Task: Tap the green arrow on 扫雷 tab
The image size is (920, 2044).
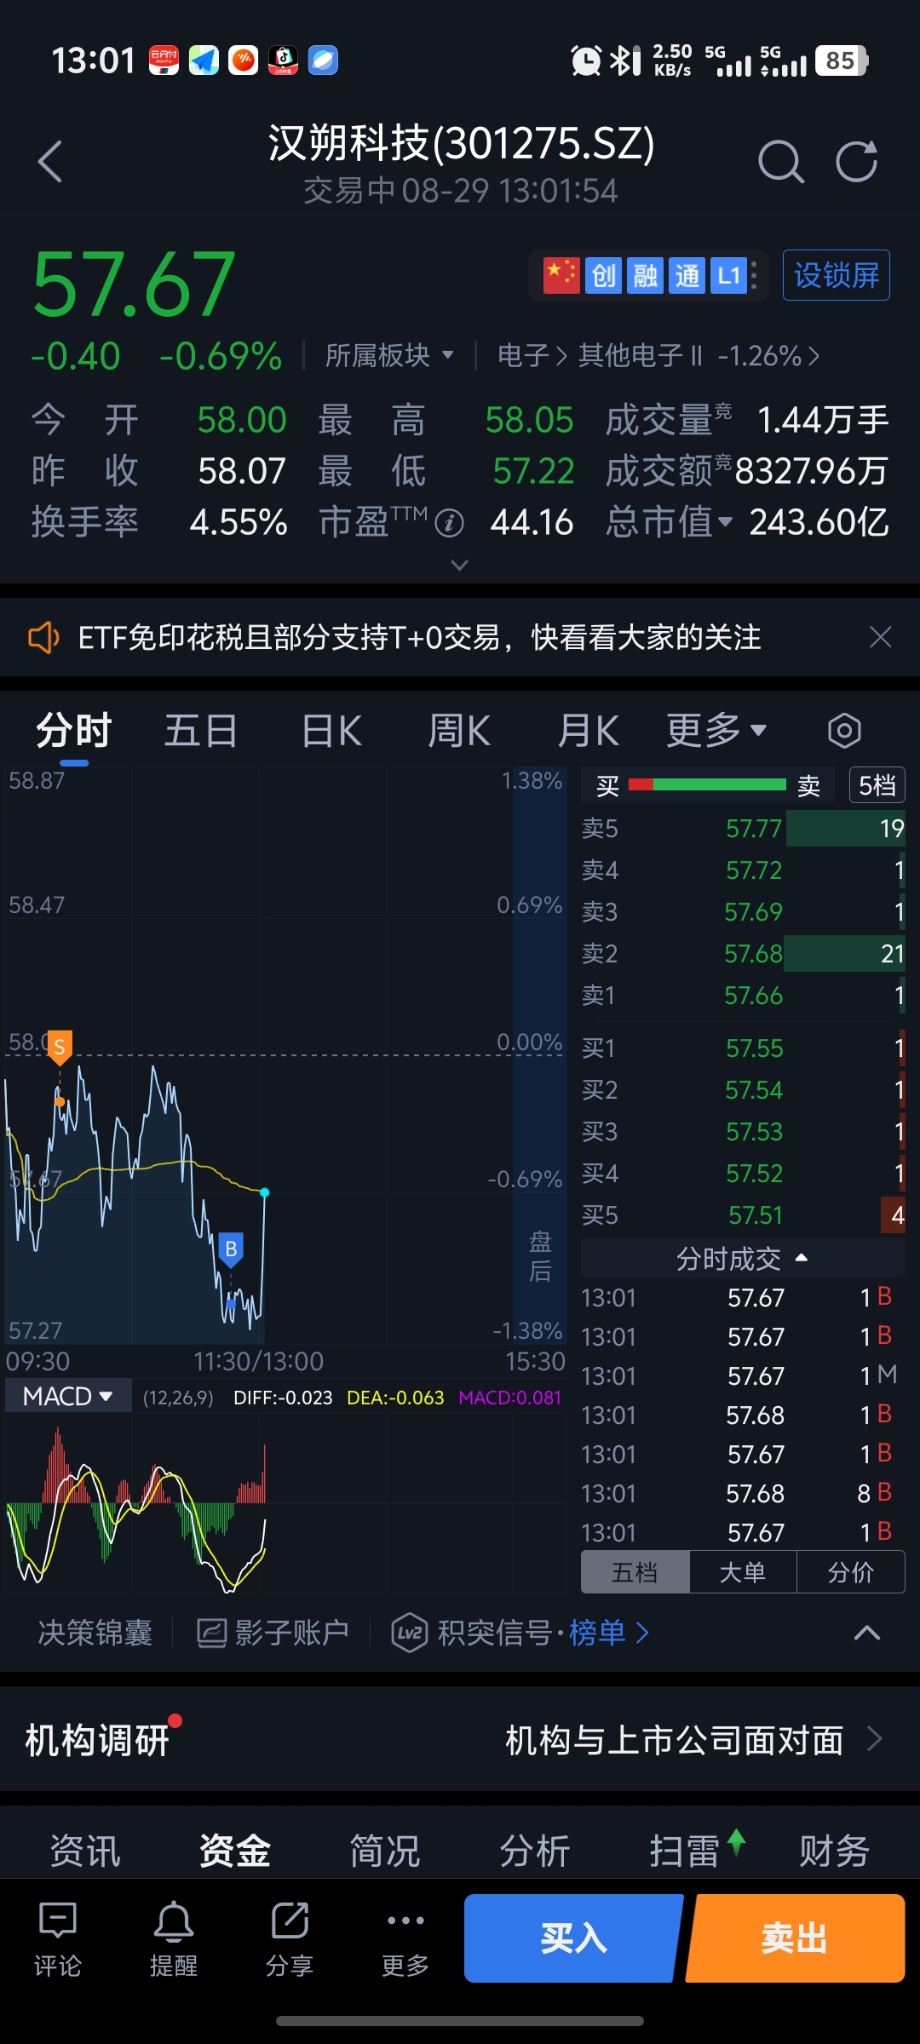Action: coord(737,1843)
